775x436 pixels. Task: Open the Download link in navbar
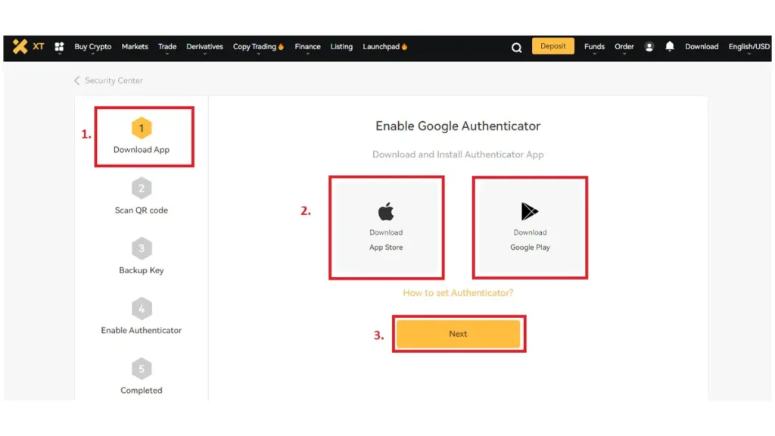pos(702,46)
